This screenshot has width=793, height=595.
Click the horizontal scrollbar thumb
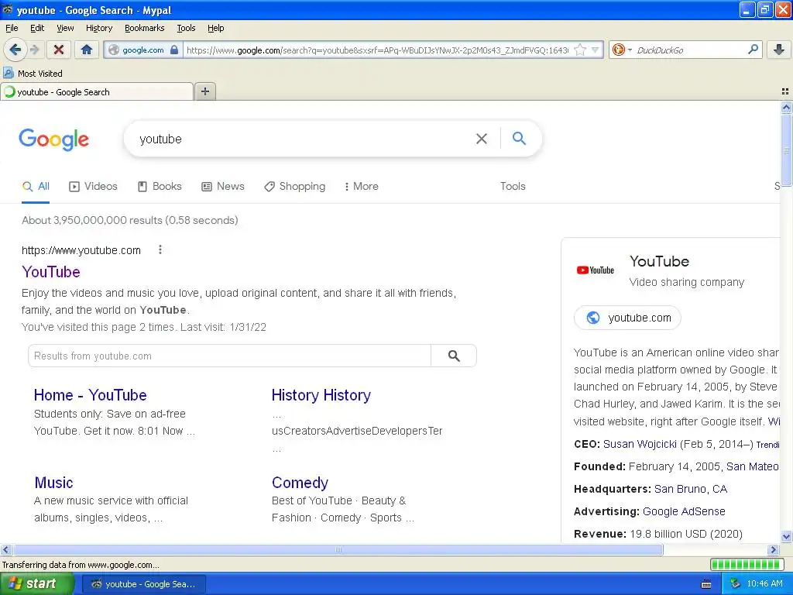(x=338, y=549)
